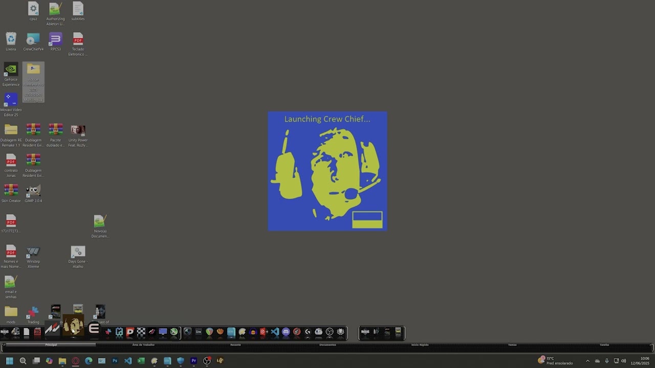Screen dimensions: 655x368
Task: Launch Trading shortcut on desktop
Action: 33,314
